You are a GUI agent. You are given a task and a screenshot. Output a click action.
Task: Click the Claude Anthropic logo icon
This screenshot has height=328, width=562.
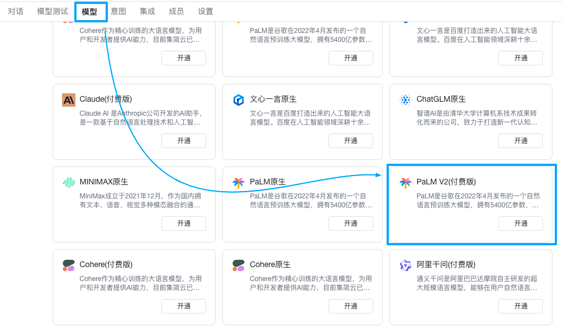click(69, 100)
